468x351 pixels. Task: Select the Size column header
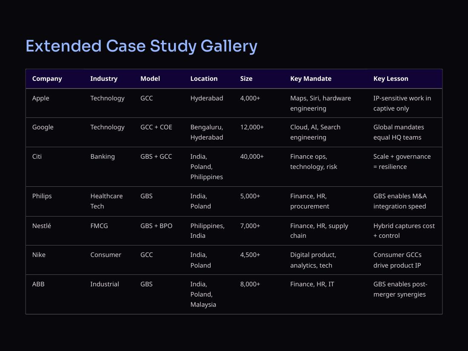(x=246, y=79)
